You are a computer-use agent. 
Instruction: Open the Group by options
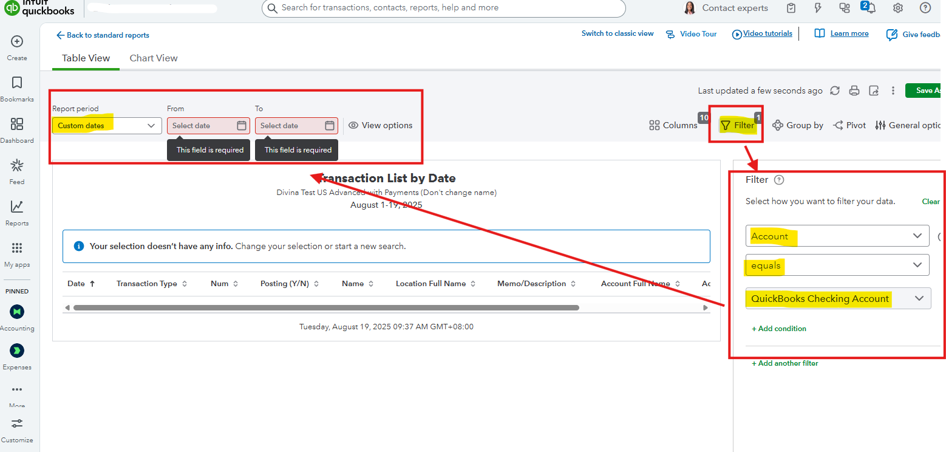pyautogui.click(x=798, y=125)
